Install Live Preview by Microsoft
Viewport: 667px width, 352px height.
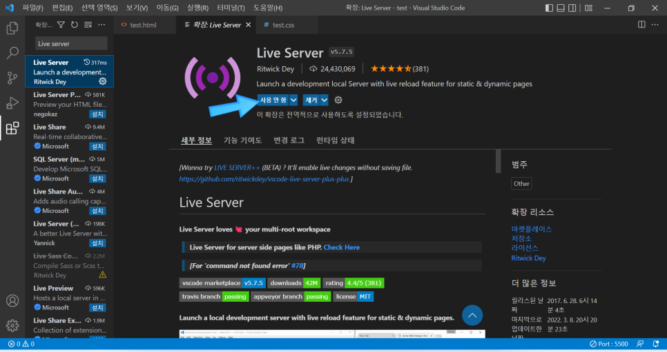97,308
